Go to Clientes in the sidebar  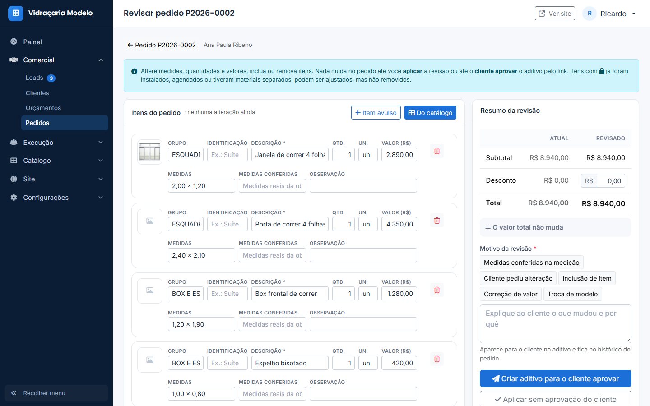[65, 93]
